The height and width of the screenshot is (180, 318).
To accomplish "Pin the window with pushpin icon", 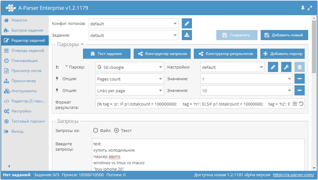I will 302,8.
